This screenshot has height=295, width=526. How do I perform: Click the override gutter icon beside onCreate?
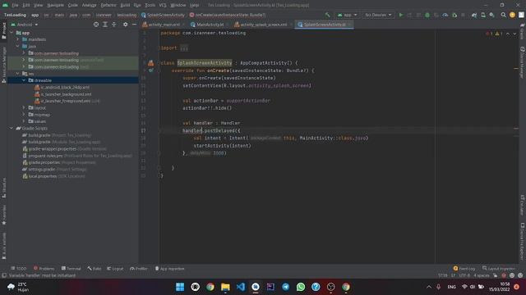[x=151, y=70]
